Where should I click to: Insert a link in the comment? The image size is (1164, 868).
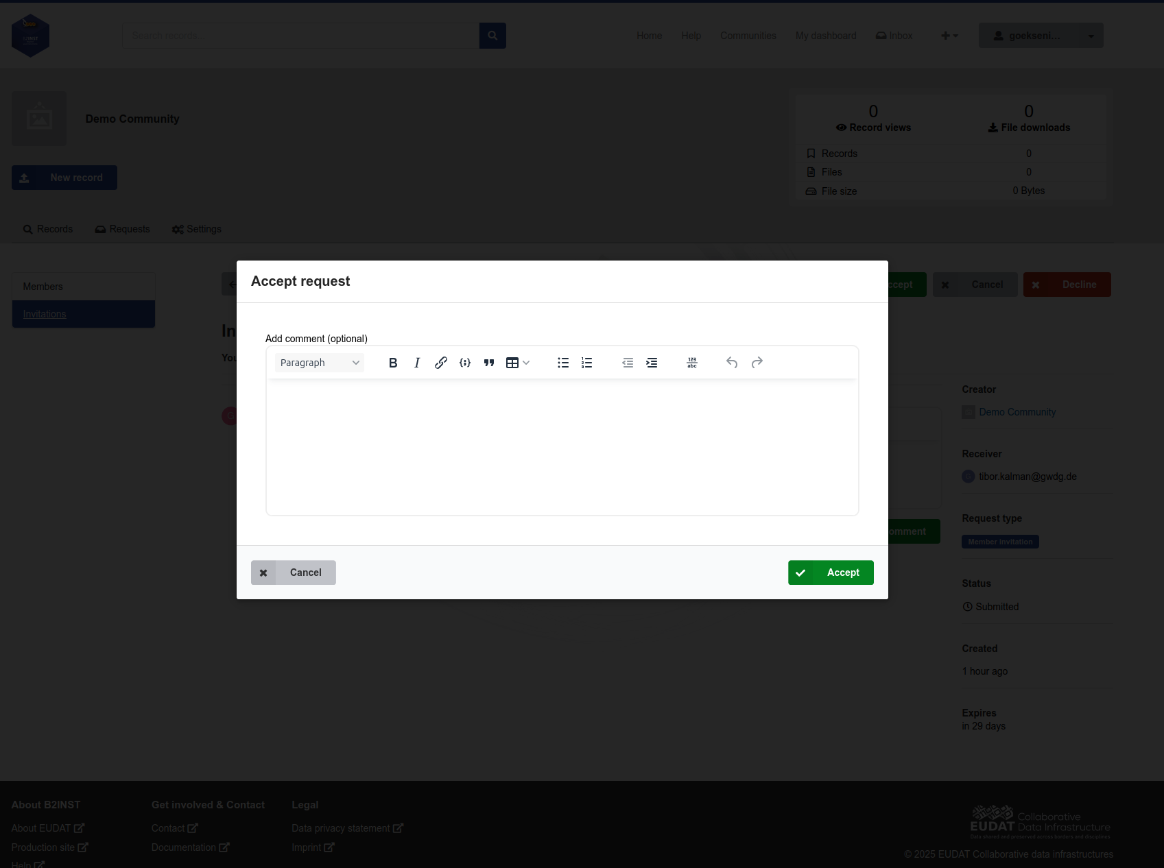coord(441,363)
